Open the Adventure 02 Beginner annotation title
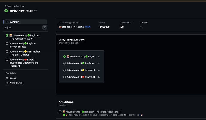Image resolution: width=206 pixels, height=120 pixels. (92, 112)
